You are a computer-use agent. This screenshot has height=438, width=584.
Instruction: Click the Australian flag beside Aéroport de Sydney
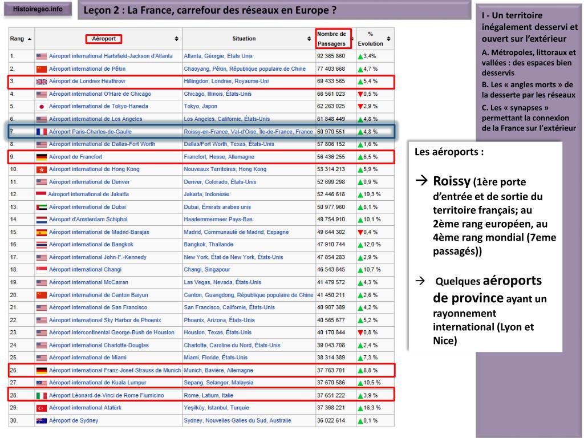tap(41, 421)
